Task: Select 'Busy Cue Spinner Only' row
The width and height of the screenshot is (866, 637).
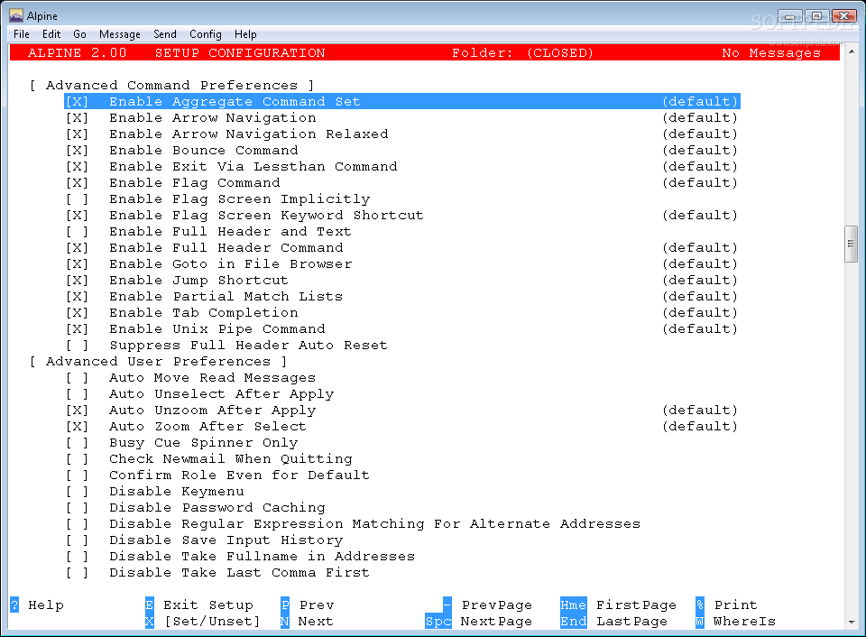Action: point(203,443)
